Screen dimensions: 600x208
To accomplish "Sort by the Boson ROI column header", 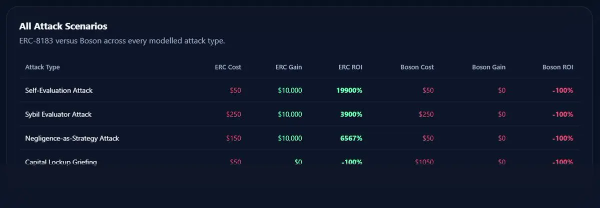I will [x=557, y=67].
